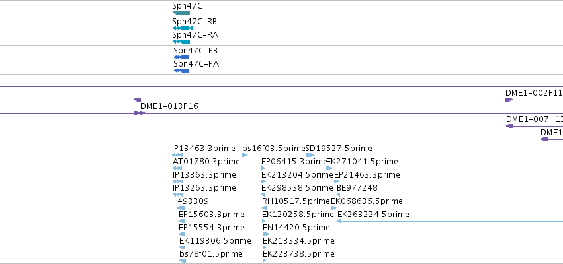Select the IP13463.3prime EST glyph
563x264 pixels.
coord(177,155)
